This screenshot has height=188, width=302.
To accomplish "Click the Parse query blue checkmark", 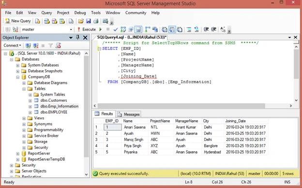I will pos(116,30).
